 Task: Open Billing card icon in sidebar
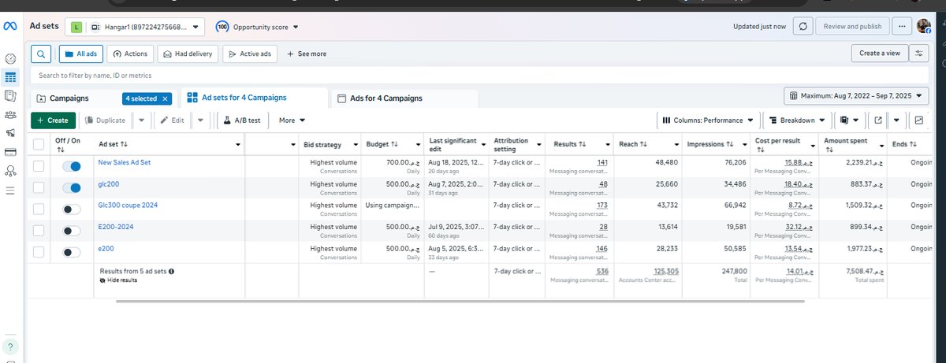pos(10,151)
